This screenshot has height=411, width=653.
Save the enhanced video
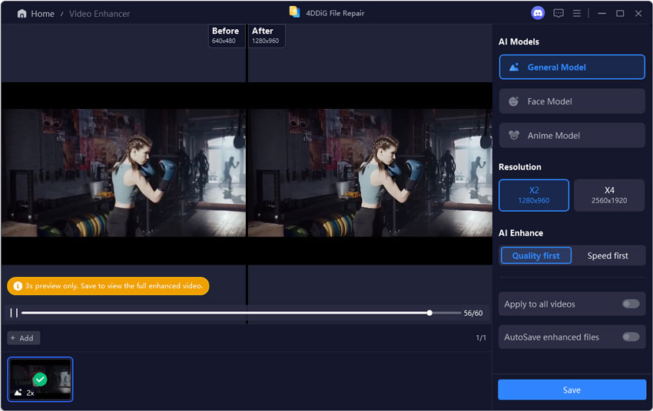[572, 390]
